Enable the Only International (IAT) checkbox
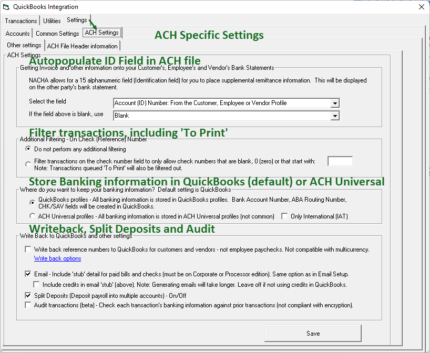430x353 pixels. tap(284, 216)
